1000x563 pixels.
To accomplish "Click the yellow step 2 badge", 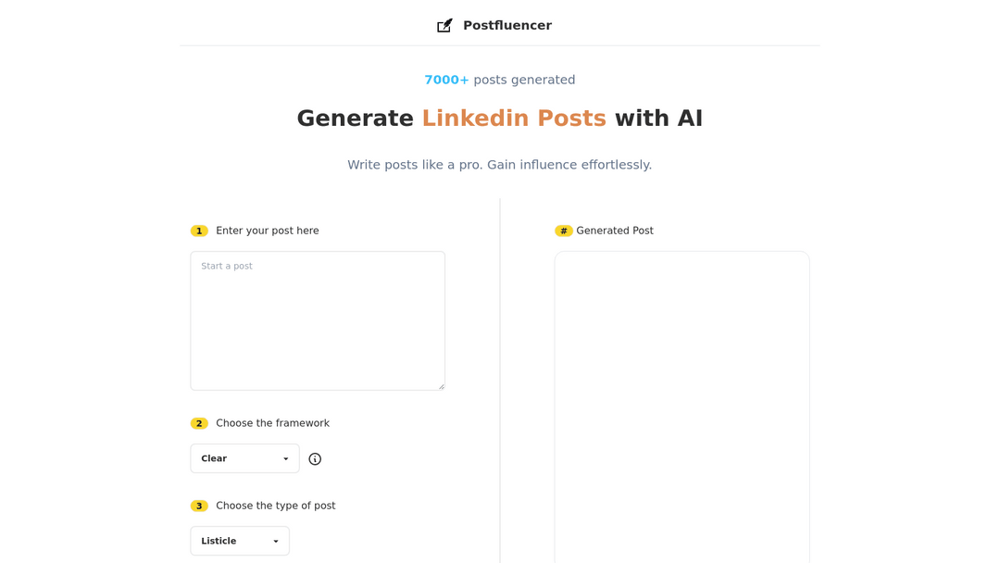I will click(199, 424).
